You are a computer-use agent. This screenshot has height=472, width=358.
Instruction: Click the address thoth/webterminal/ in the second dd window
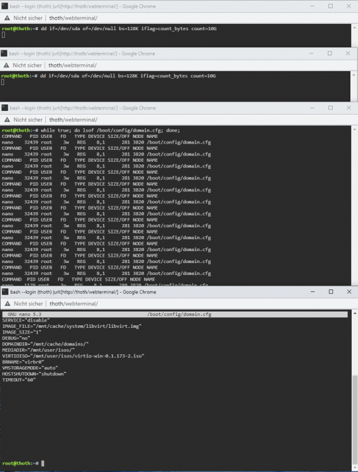point(72,65)
